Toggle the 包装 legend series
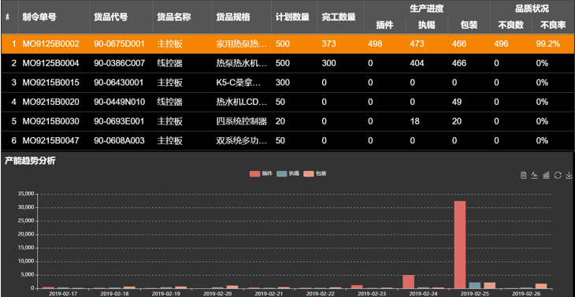Screen dimensions: 575x297 315,173
